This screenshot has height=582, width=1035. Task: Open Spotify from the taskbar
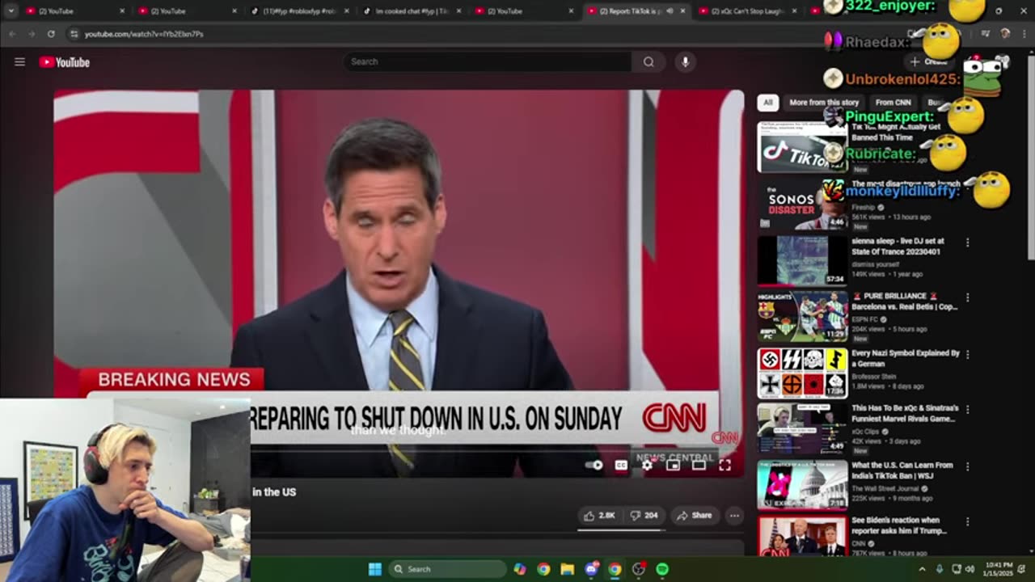[662, 569]
